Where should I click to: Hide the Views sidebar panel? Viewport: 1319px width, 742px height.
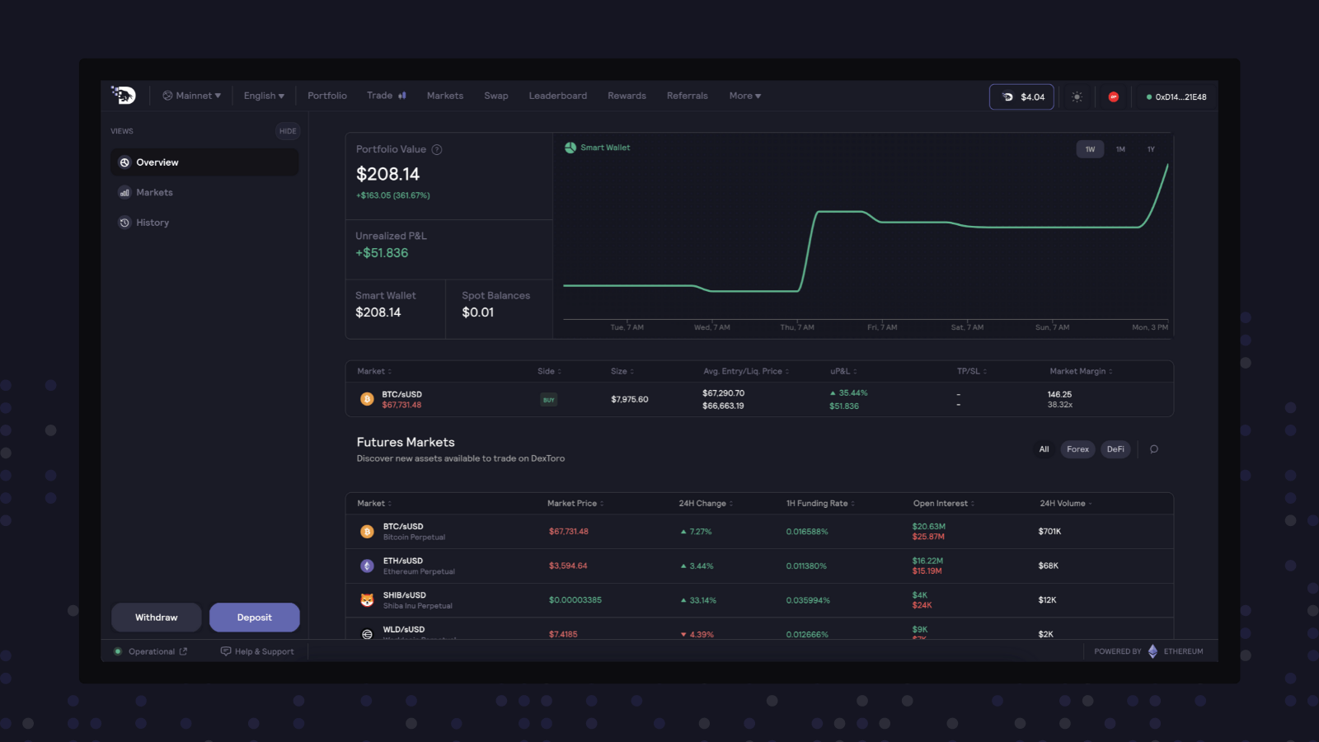(x=288, y=131)
